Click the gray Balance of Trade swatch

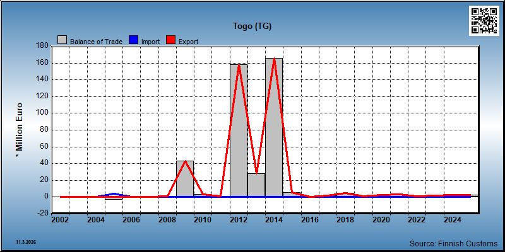(x=62, y=40)
